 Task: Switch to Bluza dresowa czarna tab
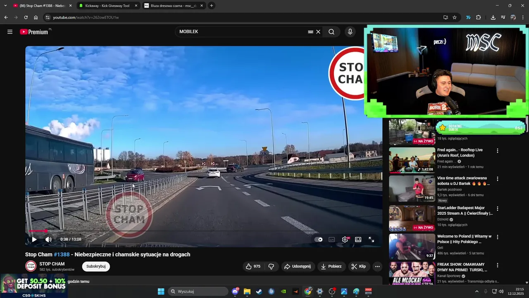click(x=174, y=6)
